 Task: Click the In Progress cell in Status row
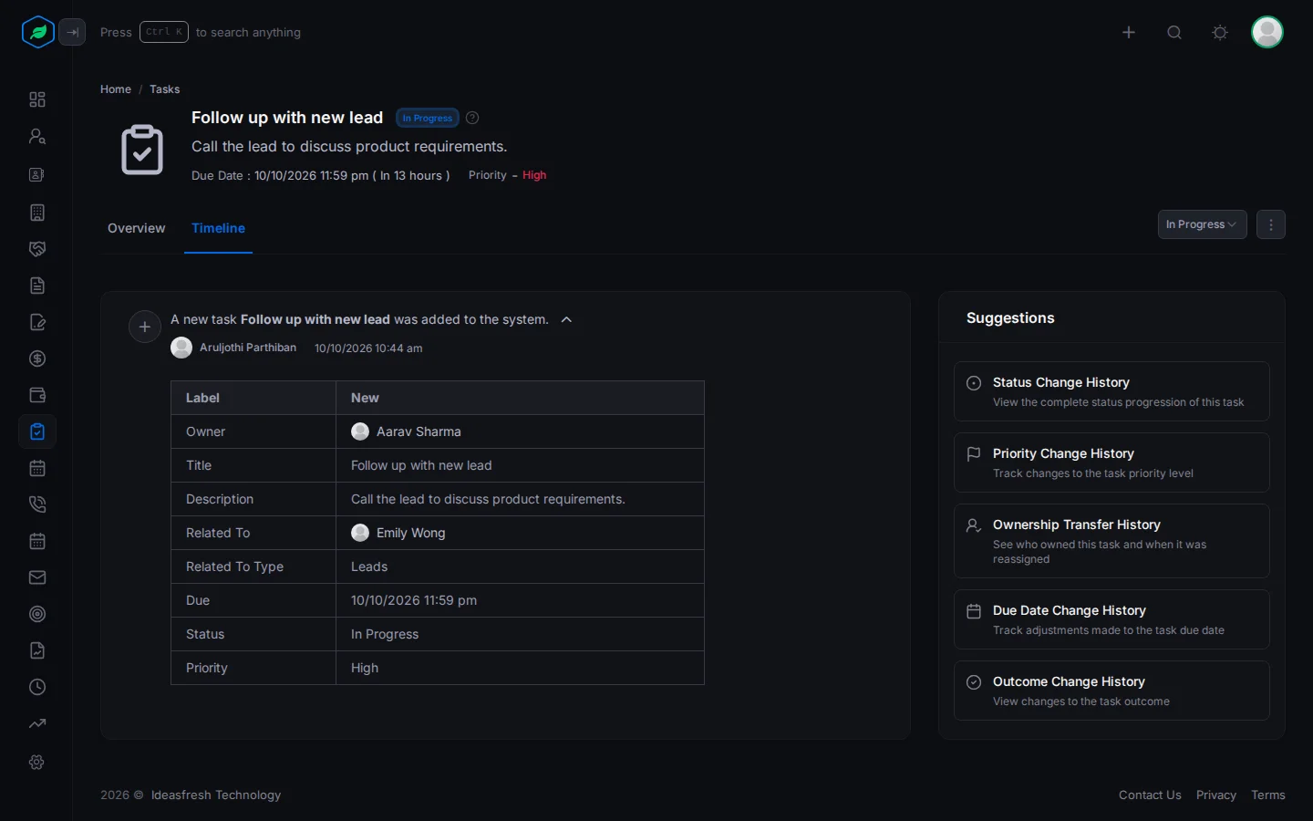click(x=520, y=634)
